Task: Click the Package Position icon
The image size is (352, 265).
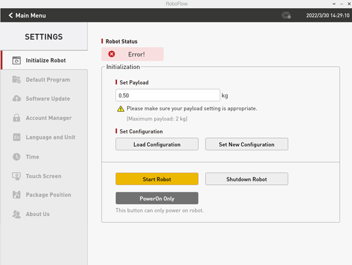Action: tap(16, 195)
